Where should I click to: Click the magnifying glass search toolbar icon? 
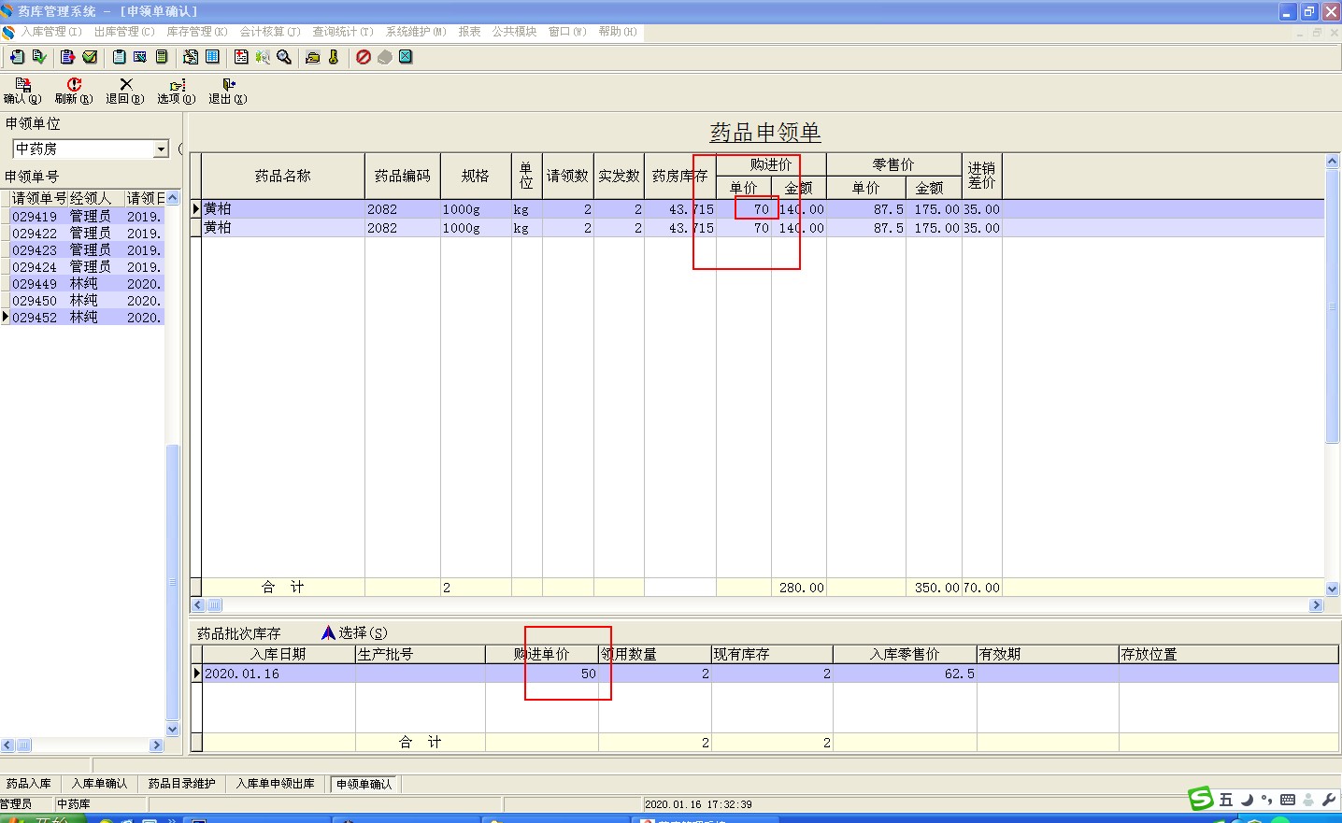[284, 57]
